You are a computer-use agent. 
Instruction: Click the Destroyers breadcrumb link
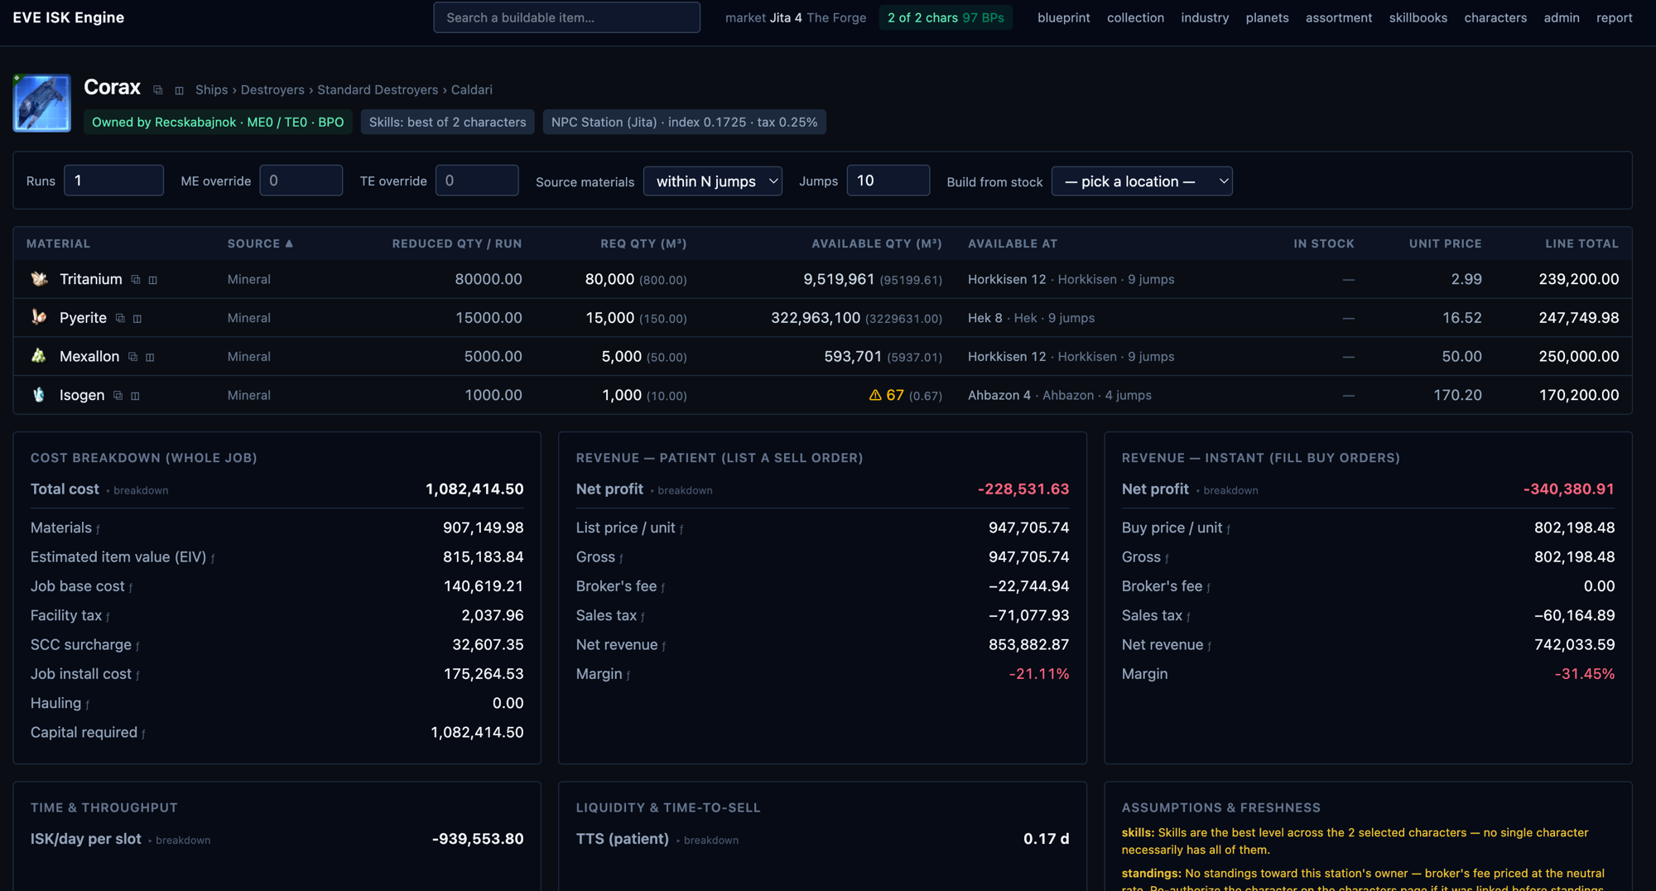(272, 89)
